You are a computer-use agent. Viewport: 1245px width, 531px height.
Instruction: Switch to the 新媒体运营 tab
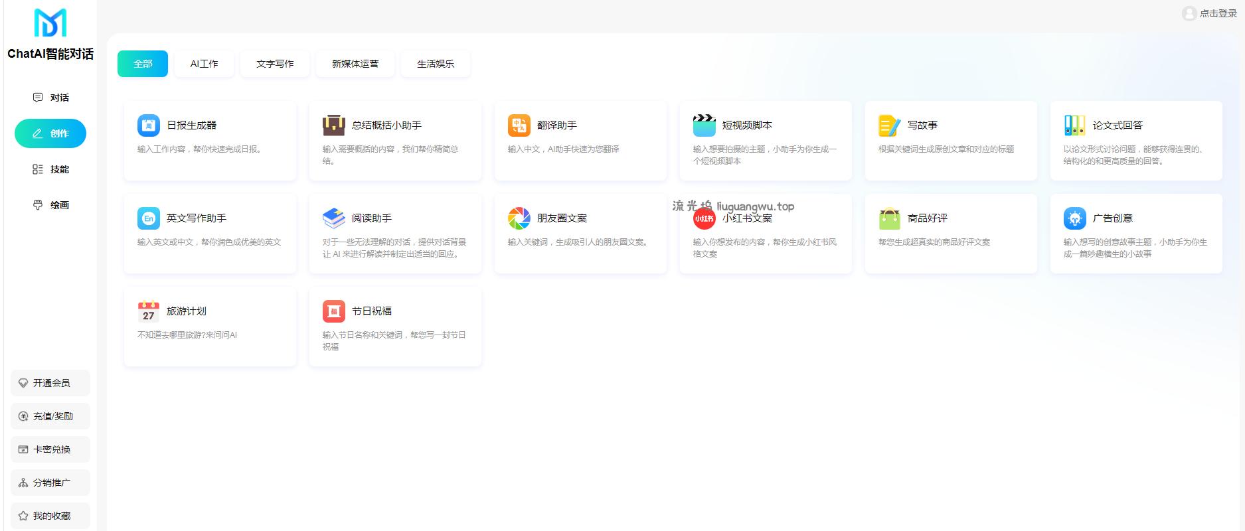[355, 64]
